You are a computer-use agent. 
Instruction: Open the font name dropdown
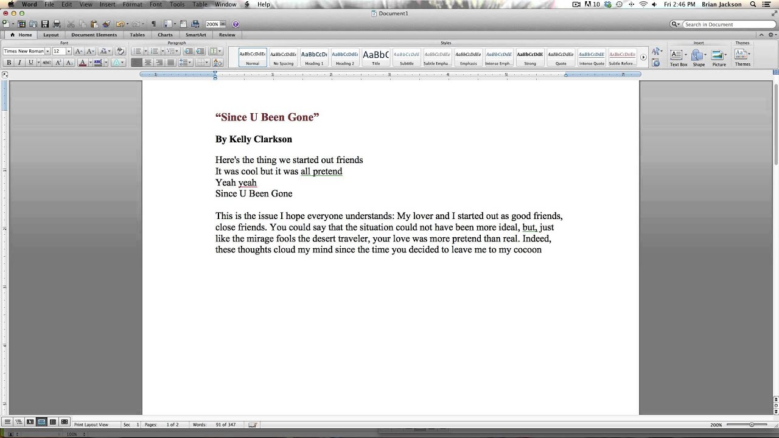click(x=47, y=51)
